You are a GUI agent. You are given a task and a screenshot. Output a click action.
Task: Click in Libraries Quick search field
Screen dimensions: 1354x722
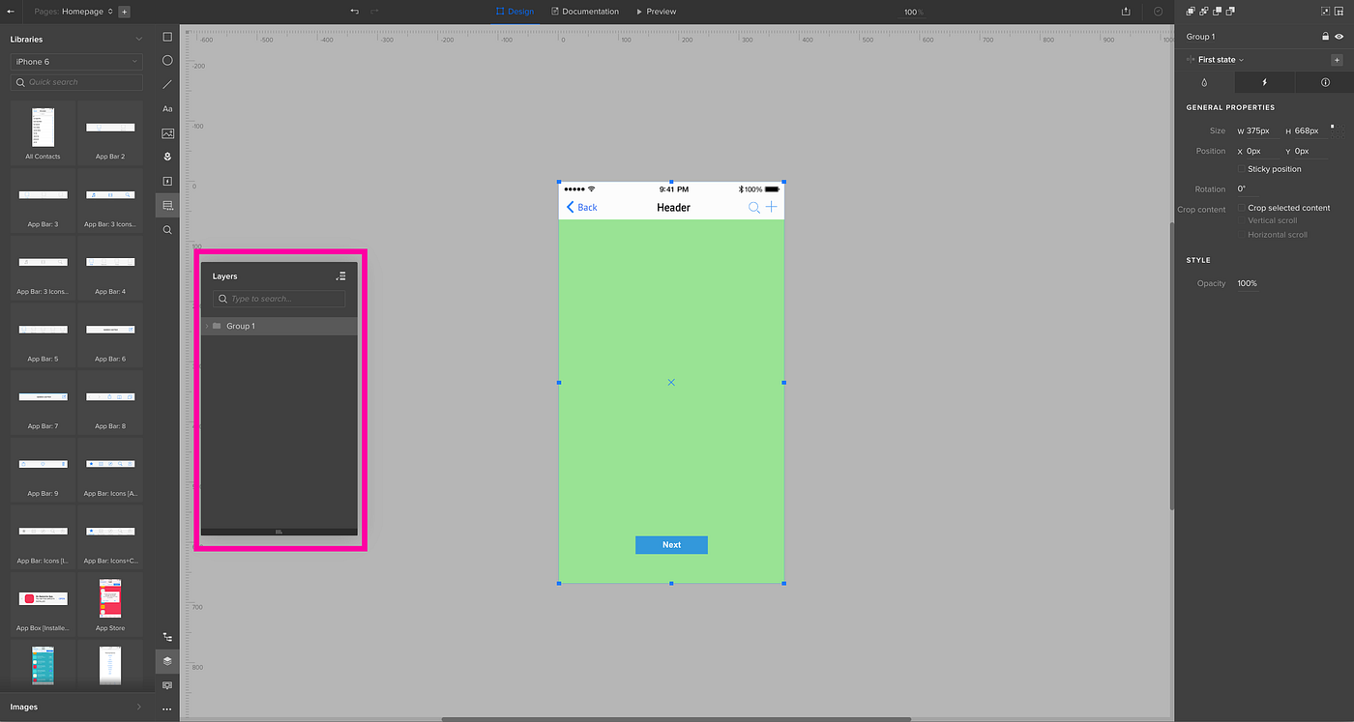76,82
